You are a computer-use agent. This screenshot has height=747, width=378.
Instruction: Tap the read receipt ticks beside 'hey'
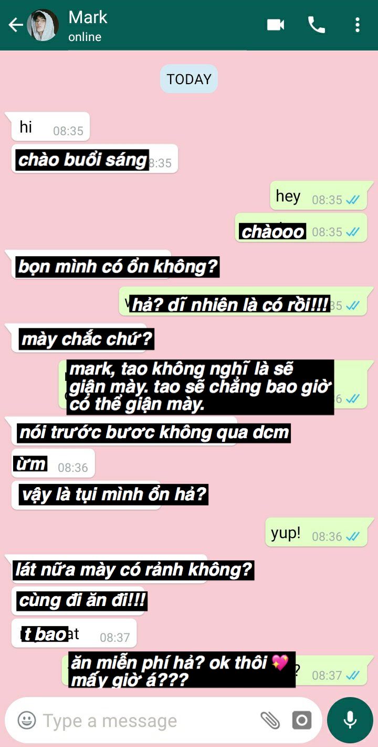353,200
